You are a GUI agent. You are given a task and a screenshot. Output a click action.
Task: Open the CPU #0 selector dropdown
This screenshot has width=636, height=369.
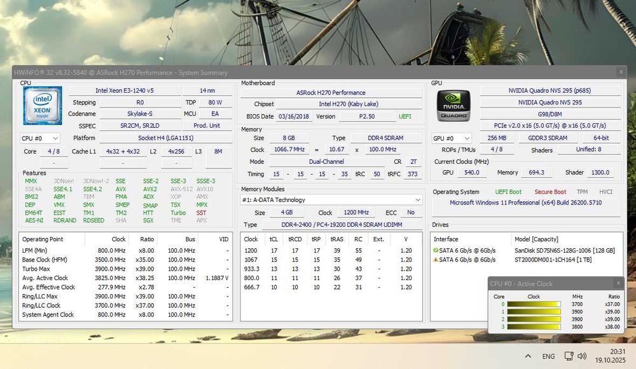[x=39, y=138]
